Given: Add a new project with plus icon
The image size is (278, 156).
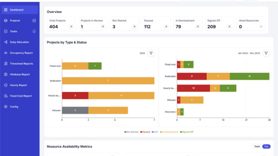Looking at the screenshot, I should click(34, 20).
